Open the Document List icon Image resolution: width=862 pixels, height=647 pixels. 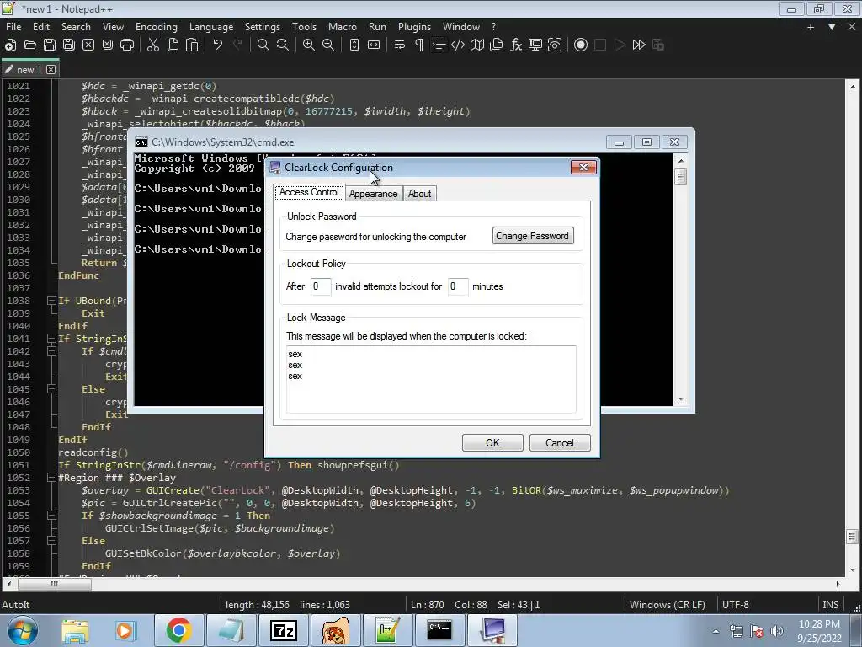click(497, 45)
